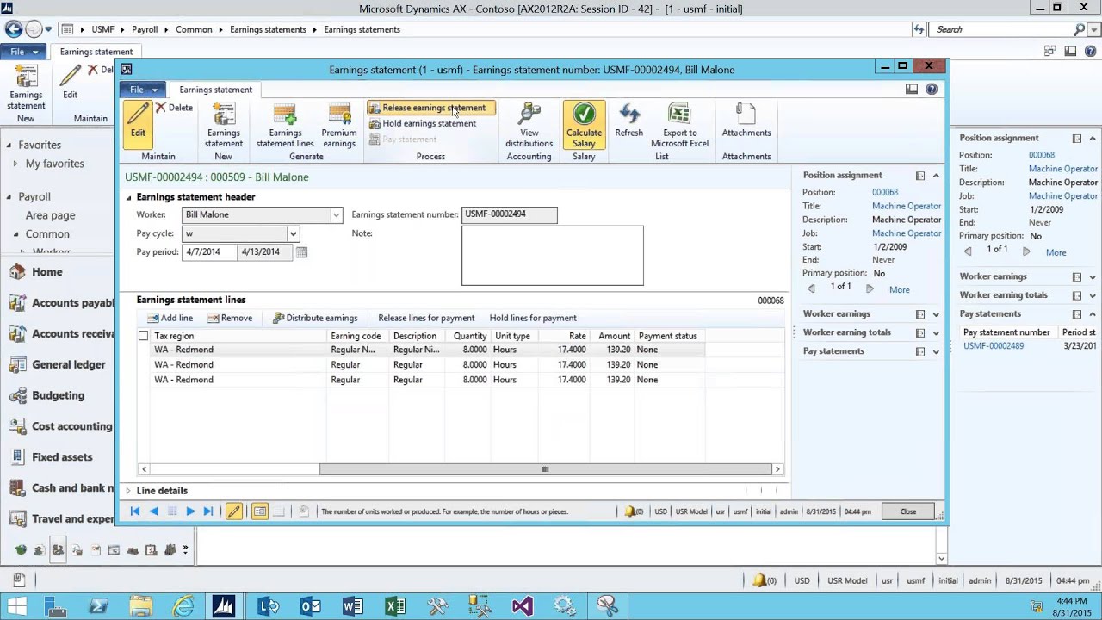
Task: Open Excel from taskbar
Action: [x=394, y=606]
